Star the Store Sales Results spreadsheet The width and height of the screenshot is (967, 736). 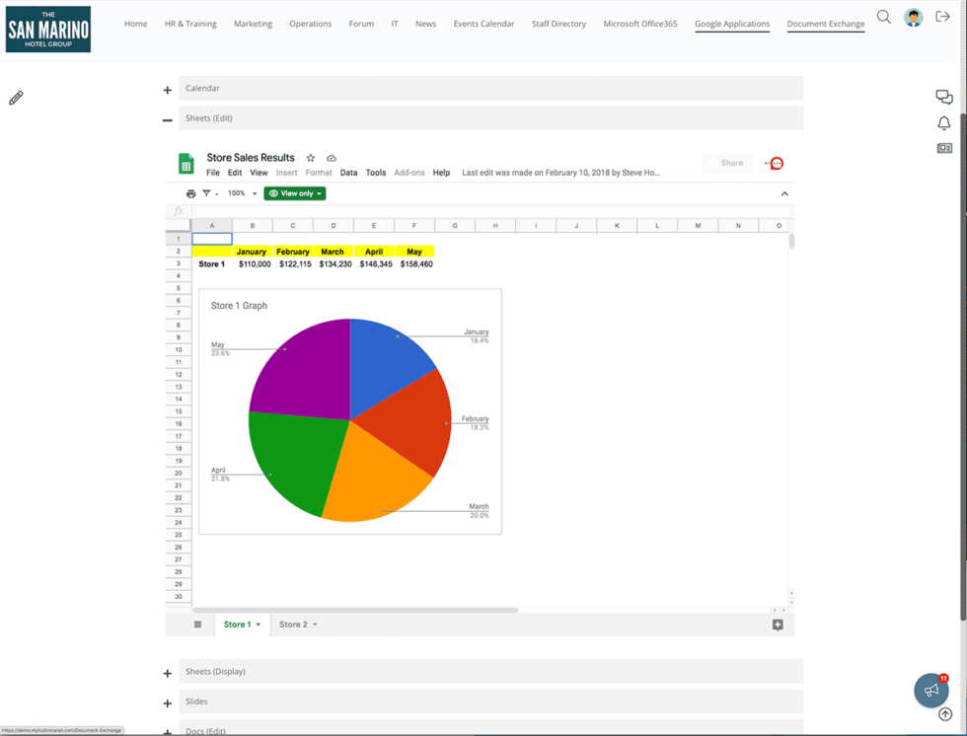click(310, 158)
